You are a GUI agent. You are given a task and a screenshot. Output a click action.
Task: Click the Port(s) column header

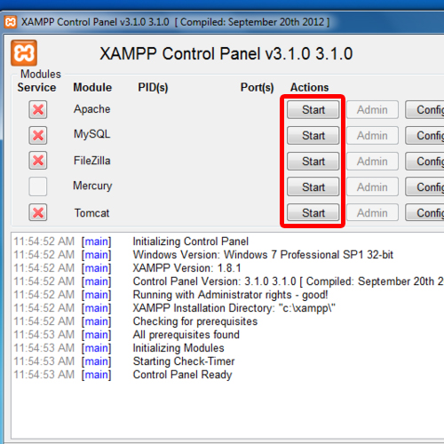pyautogui.click(x=257, y=88)
